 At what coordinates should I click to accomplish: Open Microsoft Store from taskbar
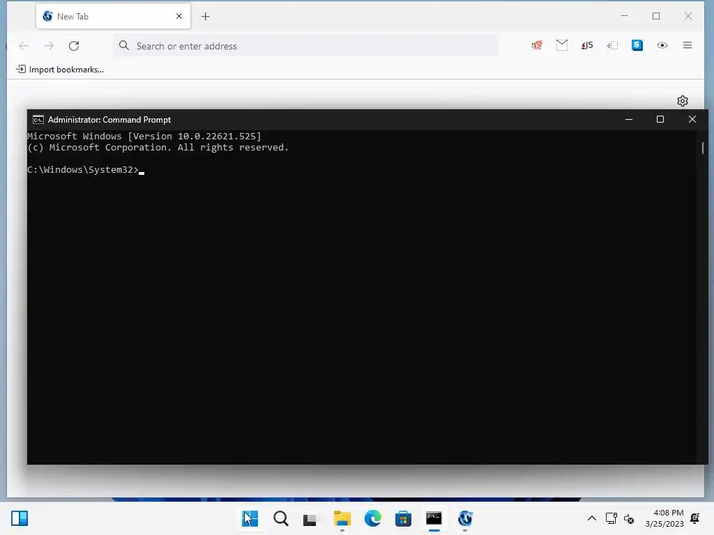click(x=403, y=518)
